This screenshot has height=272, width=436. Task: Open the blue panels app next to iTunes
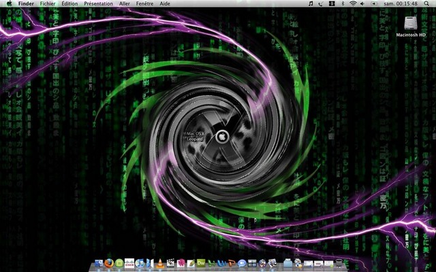pos(150,263)
